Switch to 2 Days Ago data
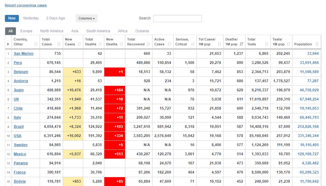Screen dimensions: 326x186 pyautogui.click(x=56, y=18)
